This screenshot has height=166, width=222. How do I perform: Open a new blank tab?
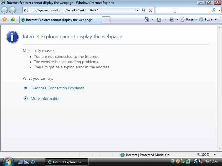coord(106,20)
